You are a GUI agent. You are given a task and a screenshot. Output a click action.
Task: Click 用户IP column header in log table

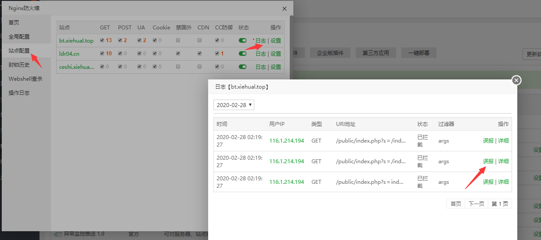(277, 124)
